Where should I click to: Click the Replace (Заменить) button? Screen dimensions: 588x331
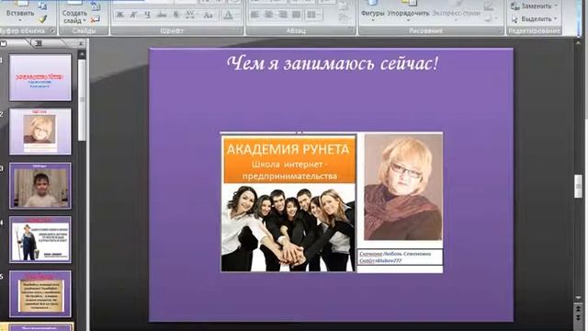[535, 6]
